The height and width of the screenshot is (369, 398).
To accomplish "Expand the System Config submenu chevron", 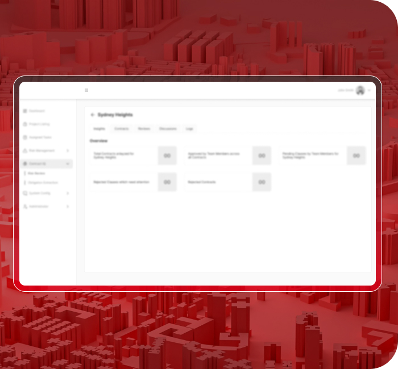I will (x=68, y=194).
